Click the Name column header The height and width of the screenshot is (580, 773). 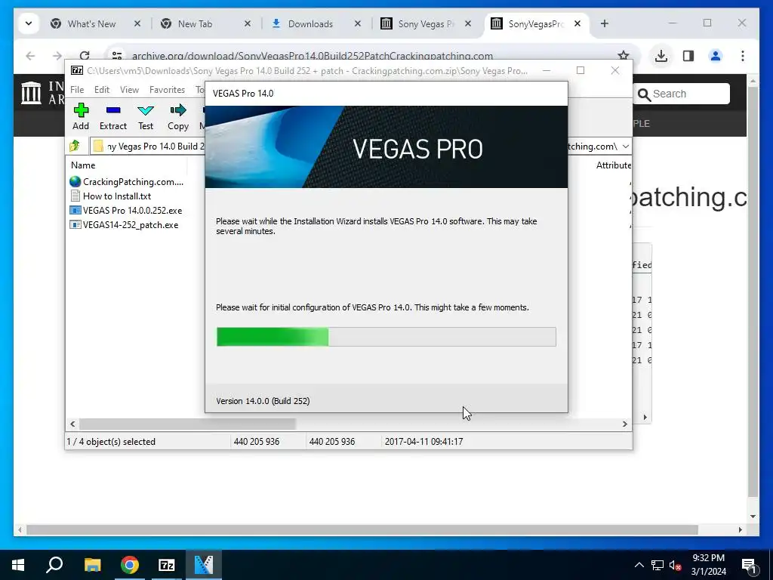tap(83, 165)
